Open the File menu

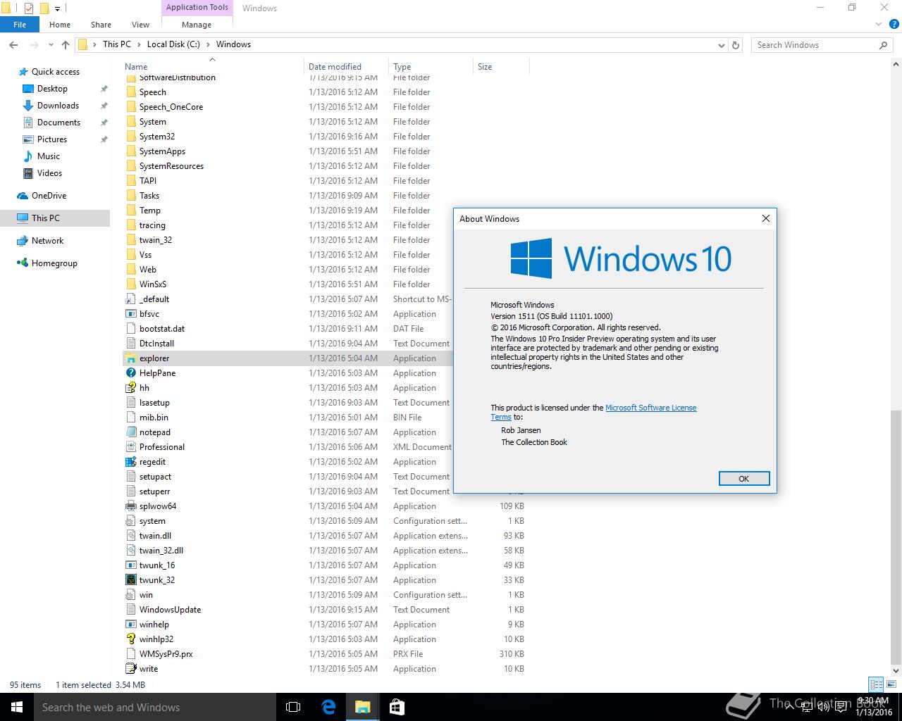20,25
